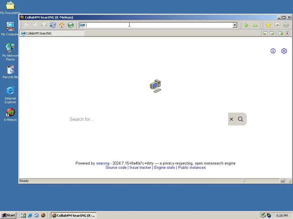Image resolution: width=293 pixels, height=219 pixels.
Task: Click the green Up arrow button
Action: [x=255, y=25]
